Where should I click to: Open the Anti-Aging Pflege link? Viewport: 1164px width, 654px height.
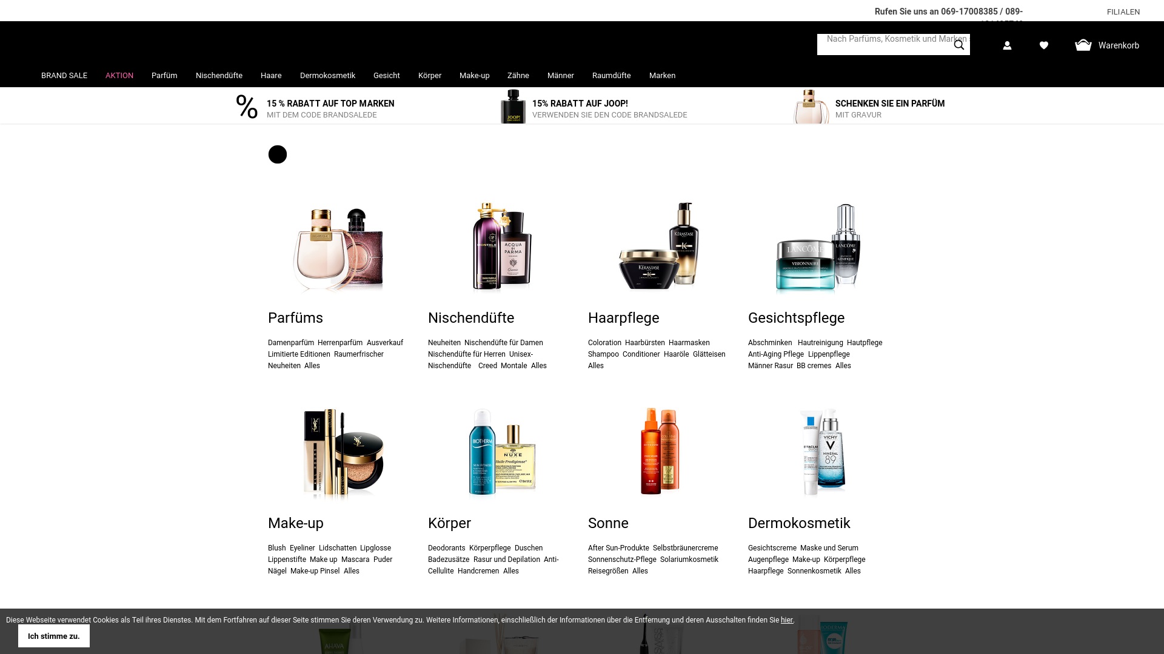point(776,354)
